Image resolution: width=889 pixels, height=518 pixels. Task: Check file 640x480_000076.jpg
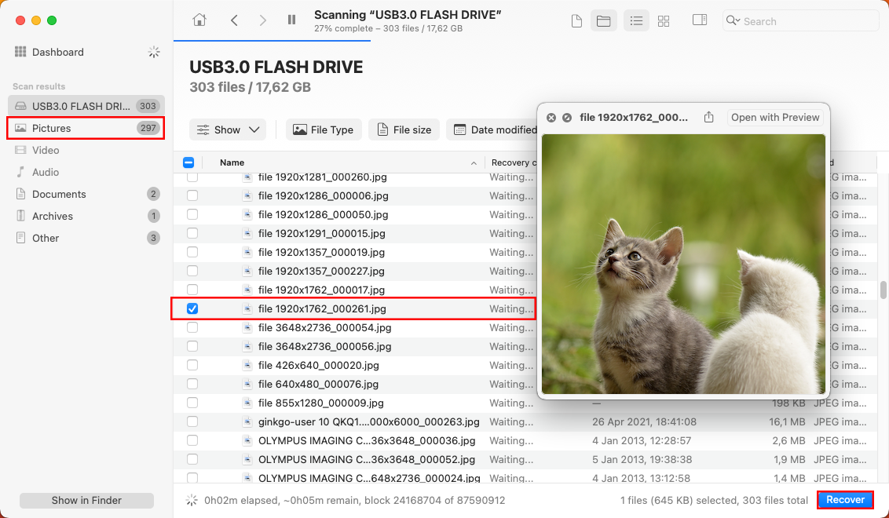point(192,384)
